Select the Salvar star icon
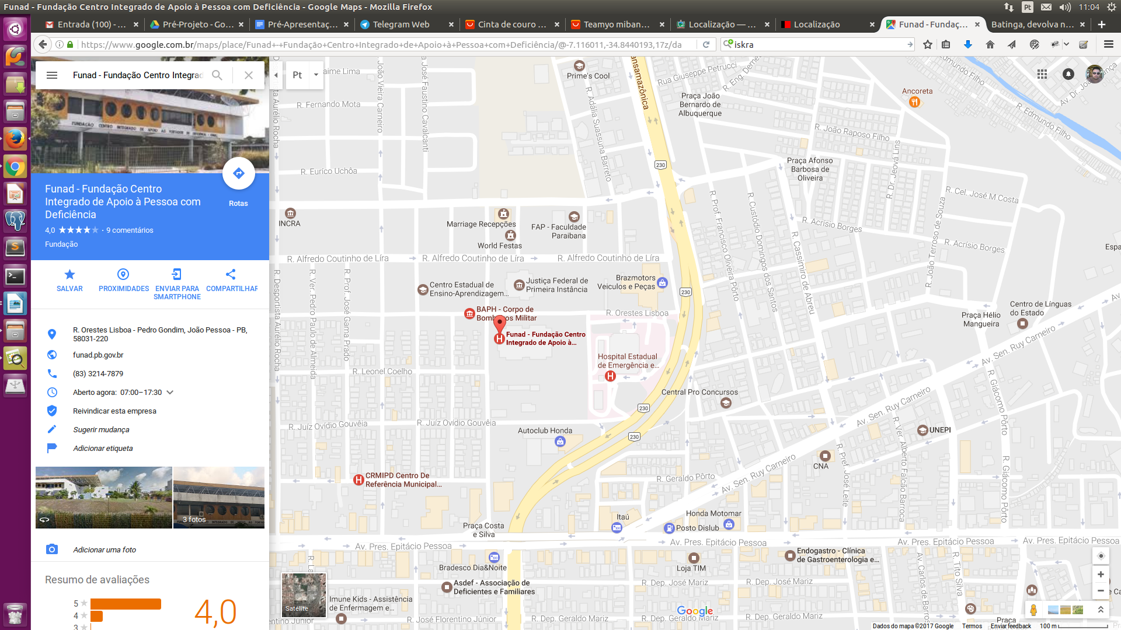 [69, 274]
